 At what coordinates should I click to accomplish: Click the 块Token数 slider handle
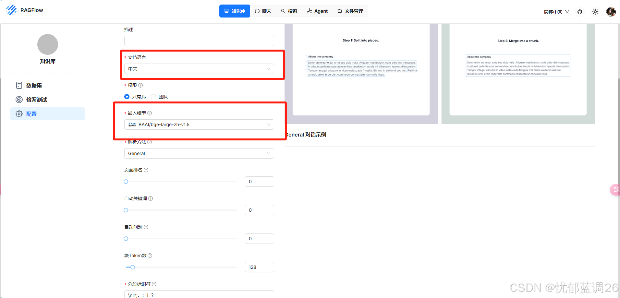pos(133,267)
